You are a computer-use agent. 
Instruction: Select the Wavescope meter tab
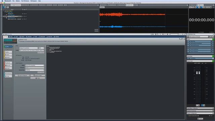coord(129,5)
